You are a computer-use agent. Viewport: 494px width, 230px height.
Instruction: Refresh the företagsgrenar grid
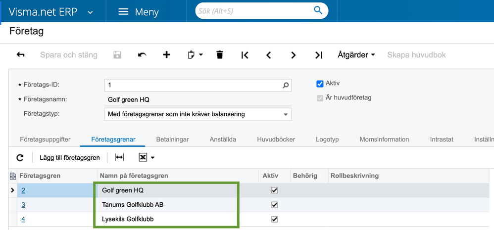(20, 157)
